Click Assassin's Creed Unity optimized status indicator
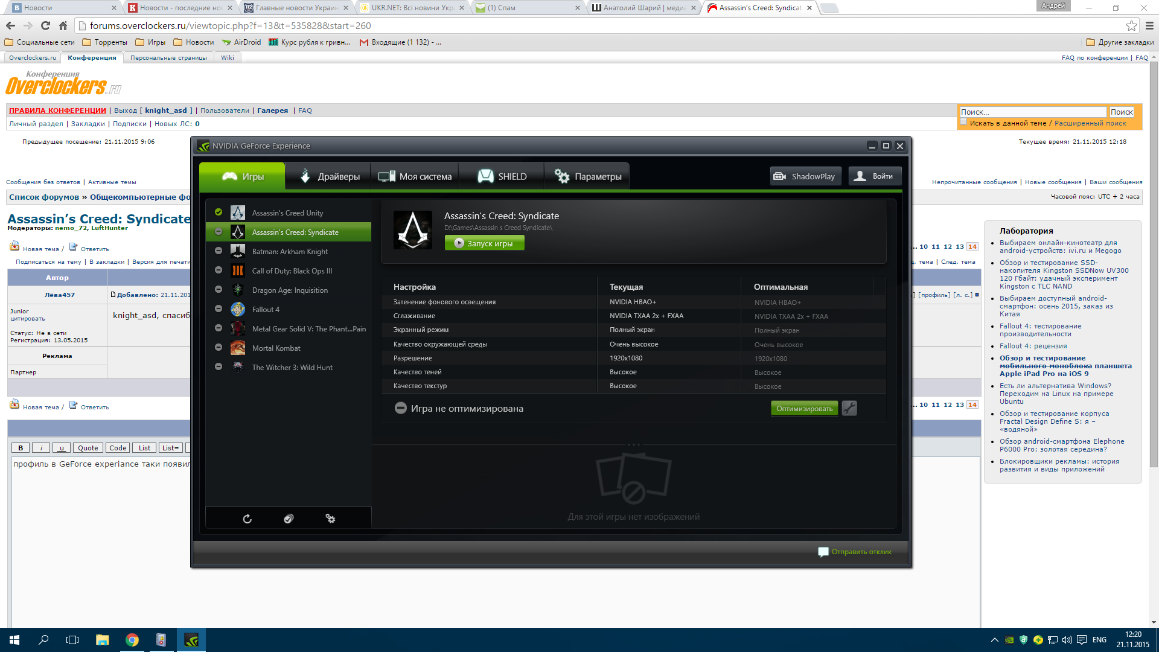The width and height of the screenshot is (1159, 652). pos(219,213)
